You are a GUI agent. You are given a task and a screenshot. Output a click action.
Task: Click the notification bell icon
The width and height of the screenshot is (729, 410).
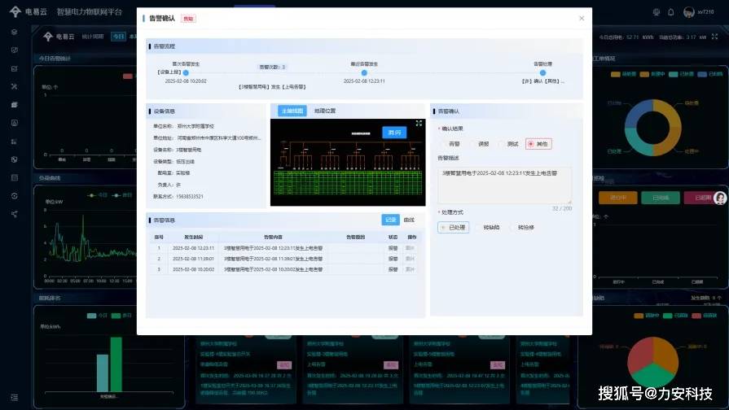670,12
